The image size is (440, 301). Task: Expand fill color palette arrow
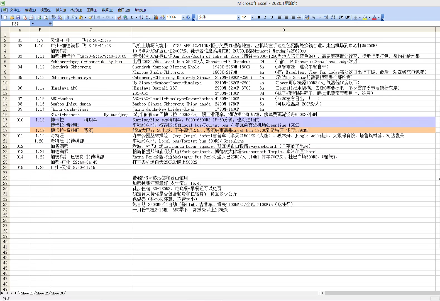369,17
